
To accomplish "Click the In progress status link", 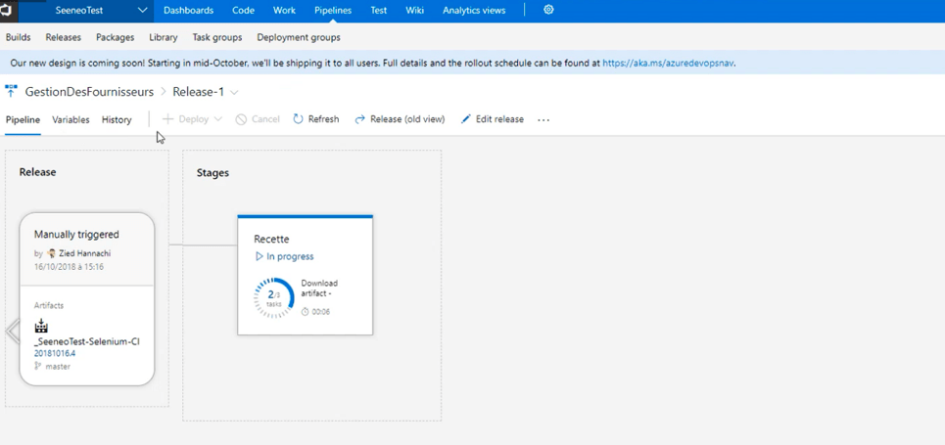I will pyautogui.click(x=290, y=256).
